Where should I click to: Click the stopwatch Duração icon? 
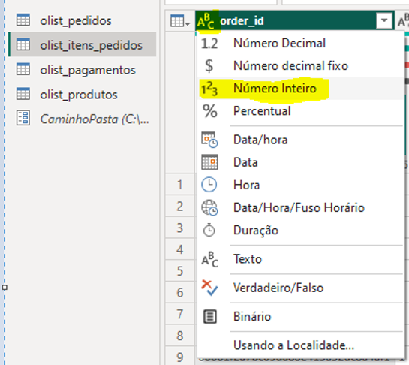(x=209, y=230)
